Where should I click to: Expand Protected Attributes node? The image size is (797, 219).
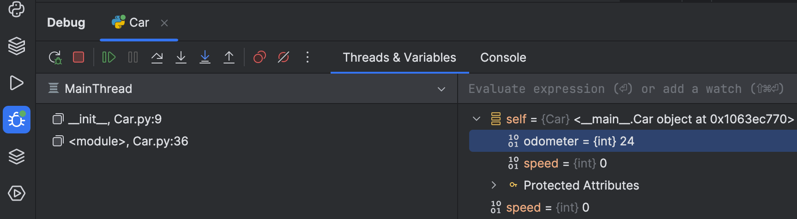pos(494,185)
